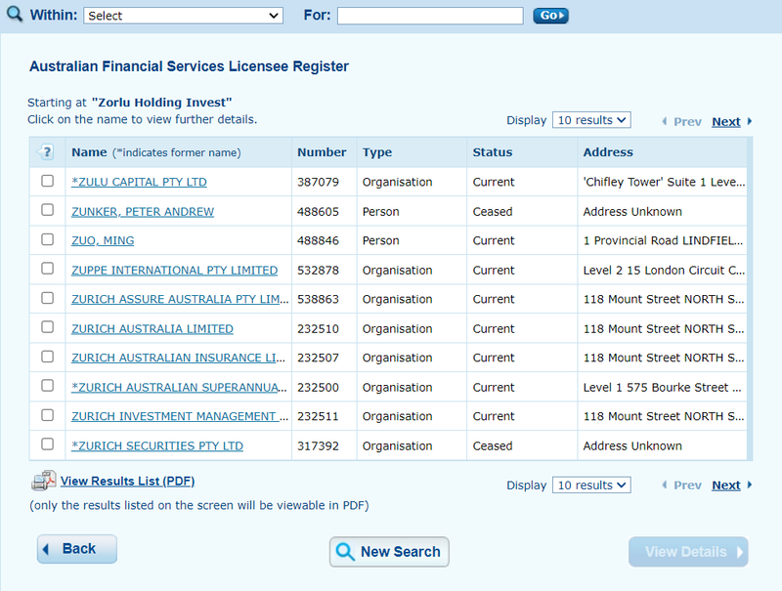
Task: Check the ZURICH AUSTRALIA LIMITED row box
Action: click(x=47, y=327)
